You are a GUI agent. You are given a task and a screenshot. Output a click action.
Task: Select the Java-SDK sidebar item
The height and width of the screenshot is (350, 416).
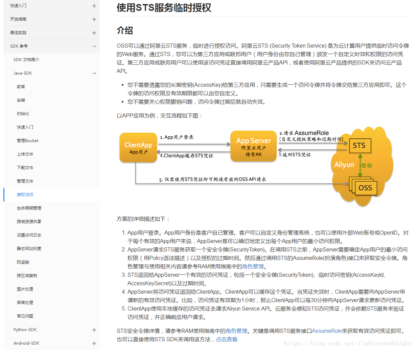point(23,73)
